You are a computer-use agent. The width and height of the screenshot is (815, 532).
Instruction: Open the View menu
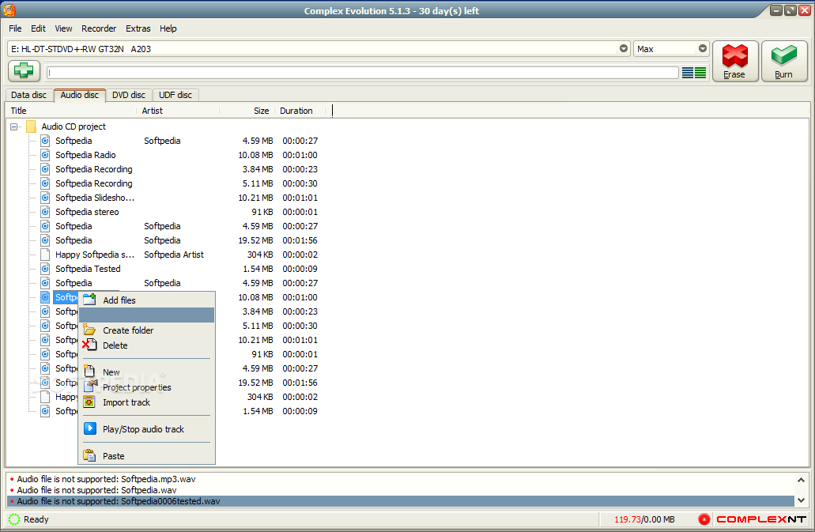[63, 28]
